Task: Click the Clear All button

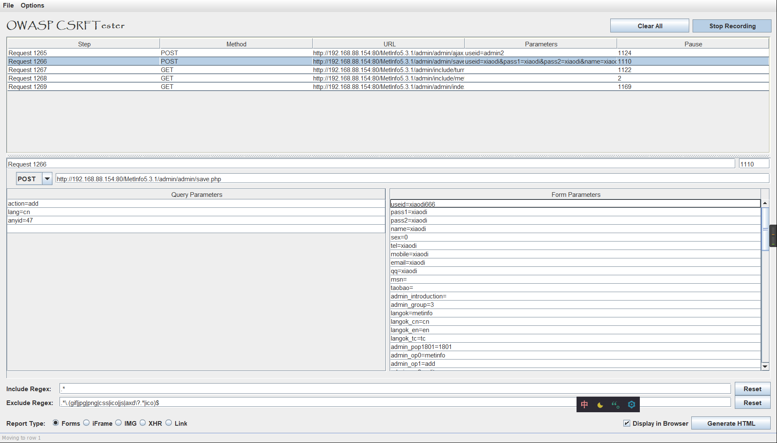Action: [650, 26]
